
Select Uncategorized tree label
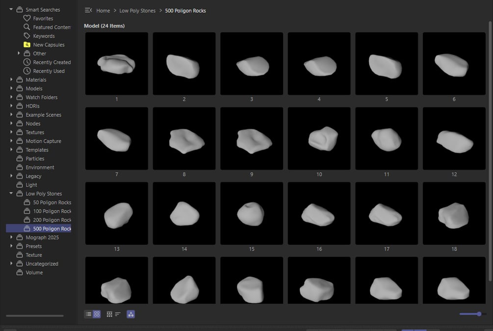[x=42, y=264]
